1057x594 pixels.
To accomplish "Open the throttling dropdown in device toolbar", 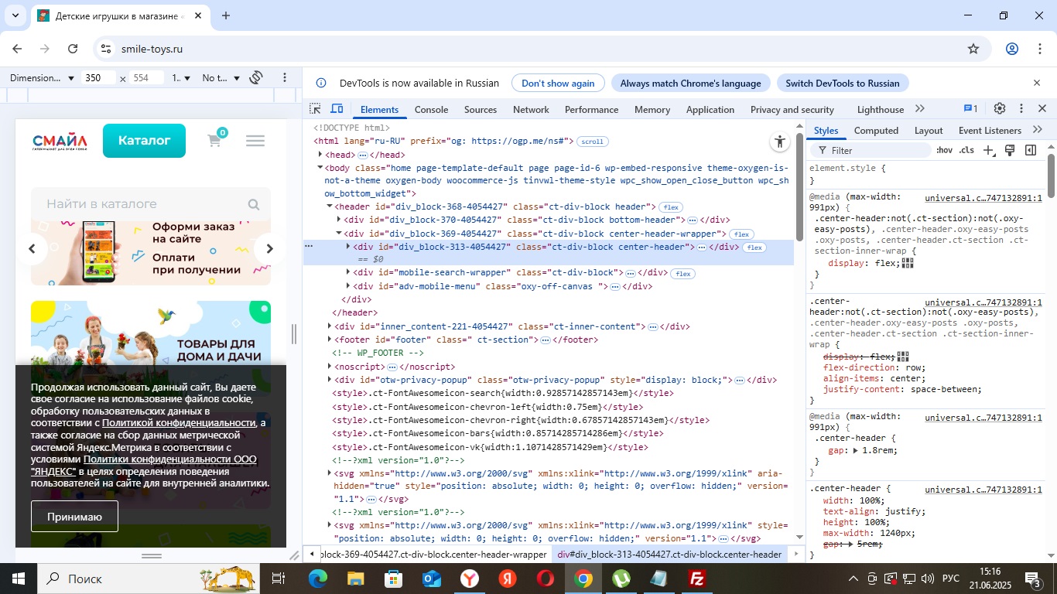I will tap(221, 78).
